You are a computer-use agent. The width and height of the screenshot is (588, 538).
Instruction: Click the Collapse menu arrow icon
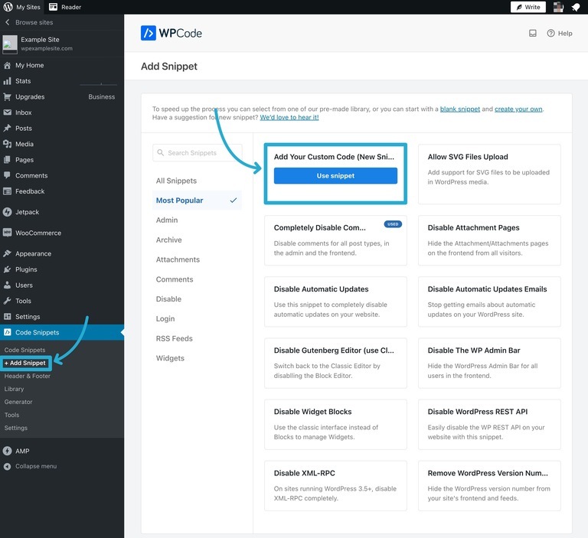7,466
